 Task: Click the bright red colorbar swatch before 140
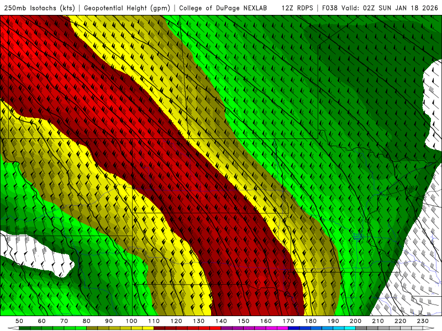(215, 328)
